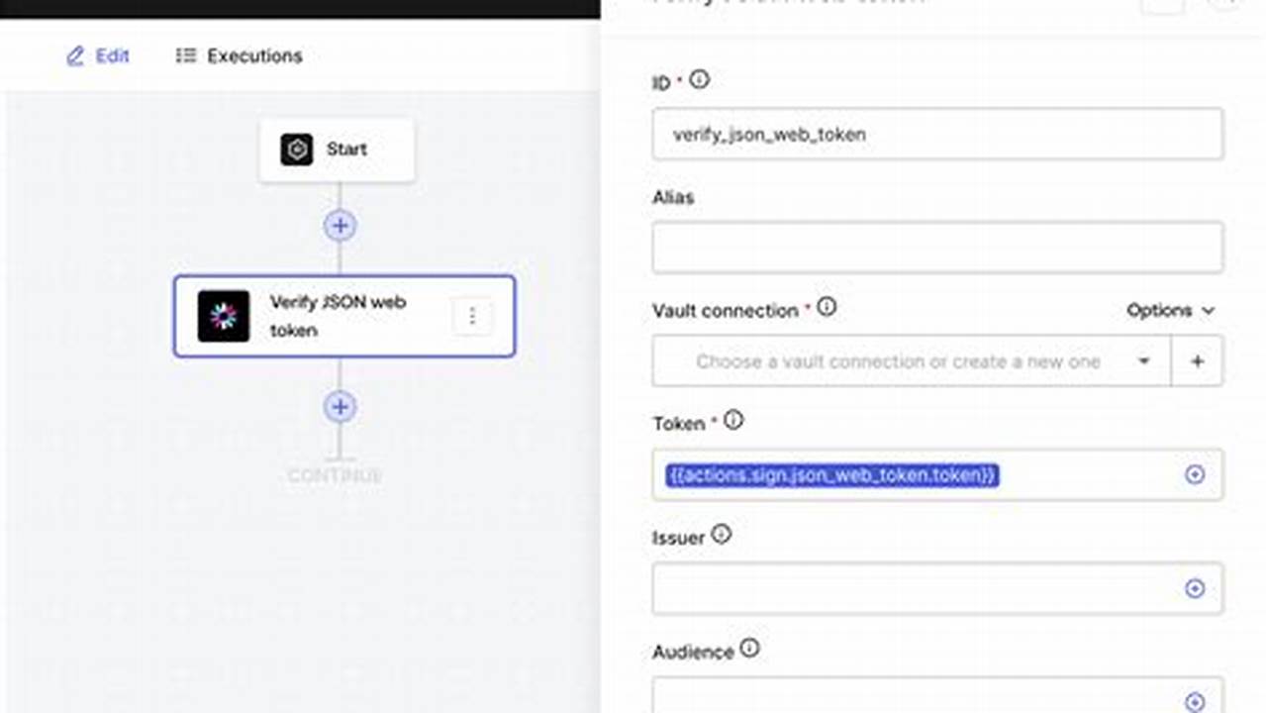Open the info tooltip next to Issuer
The image size is (1266, 713).
click(x=722, y=536)
